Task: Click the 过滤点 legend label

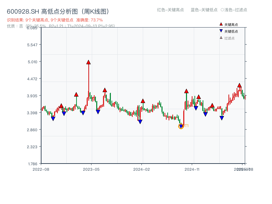Action: point(229,38)
